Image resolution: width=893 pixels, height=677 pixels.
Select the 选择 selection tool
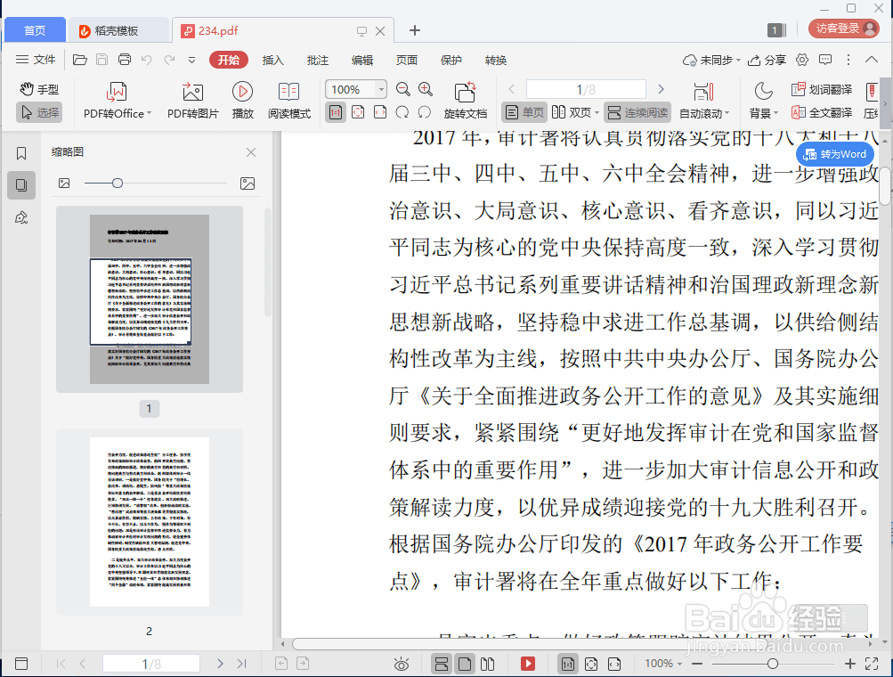41,111
